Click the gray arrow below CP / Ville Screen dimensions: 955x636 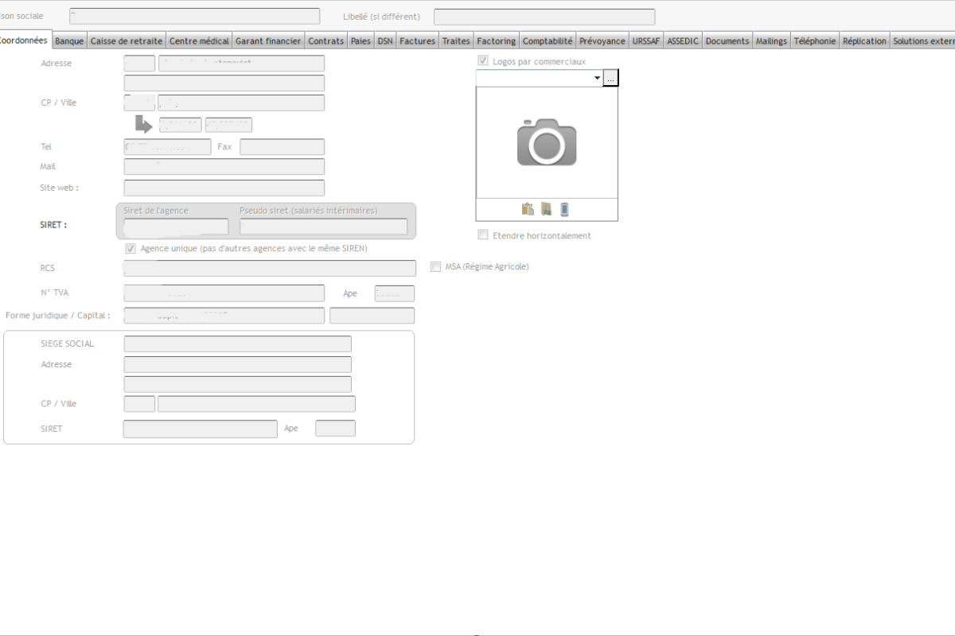tap(143, 124)
